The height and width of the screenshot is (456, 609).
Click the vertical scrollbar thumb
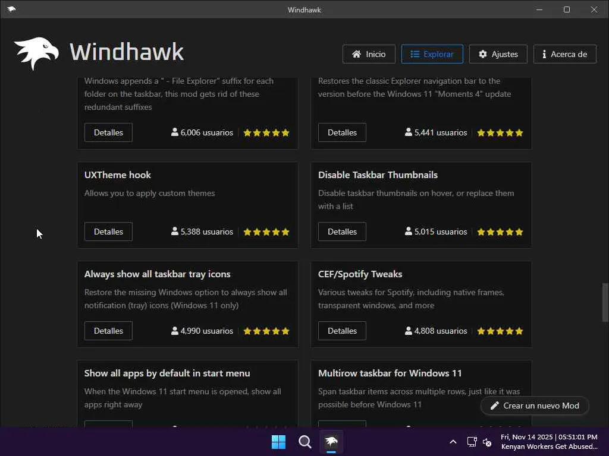pos(605,302)
